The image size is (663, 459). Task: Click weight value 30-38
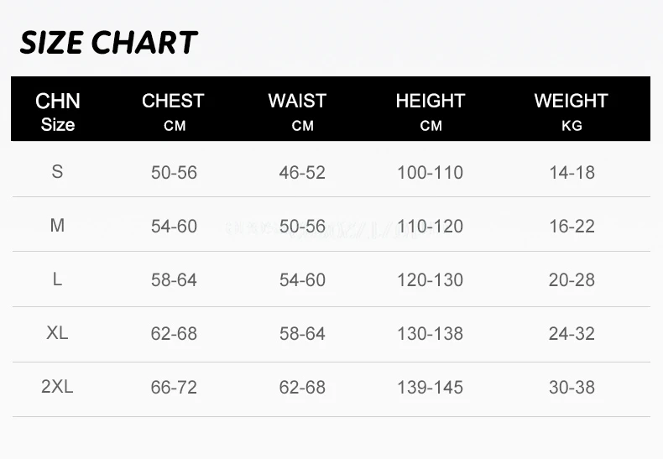tap(572, 387)
